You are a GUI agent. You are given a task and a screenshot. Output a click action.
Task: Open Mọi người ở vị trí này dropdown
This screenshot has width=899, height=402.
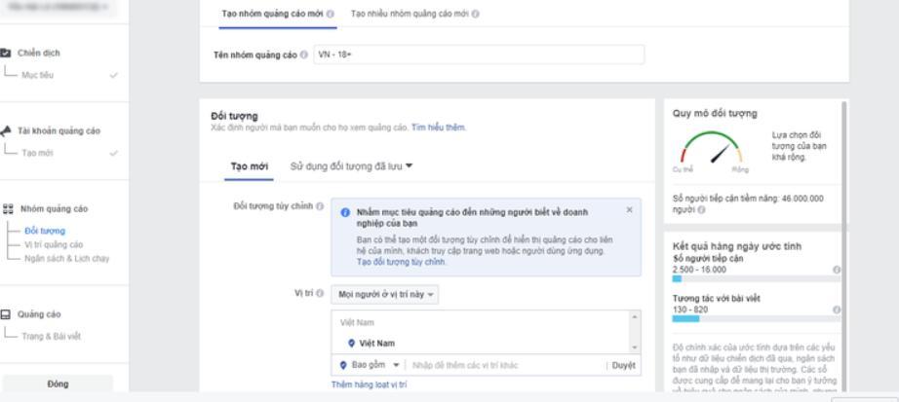pyautogui.click(x=385, y=294)
